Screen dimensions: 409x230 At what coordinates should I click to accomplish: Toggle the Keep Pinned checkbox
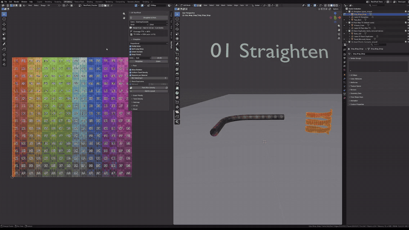[x=130, y=55]
